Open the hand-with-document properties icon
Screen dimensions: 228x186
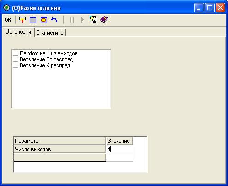[94, 20]
